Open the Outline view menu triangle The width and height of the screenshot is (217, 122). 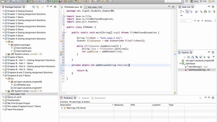tap(214, 57)
